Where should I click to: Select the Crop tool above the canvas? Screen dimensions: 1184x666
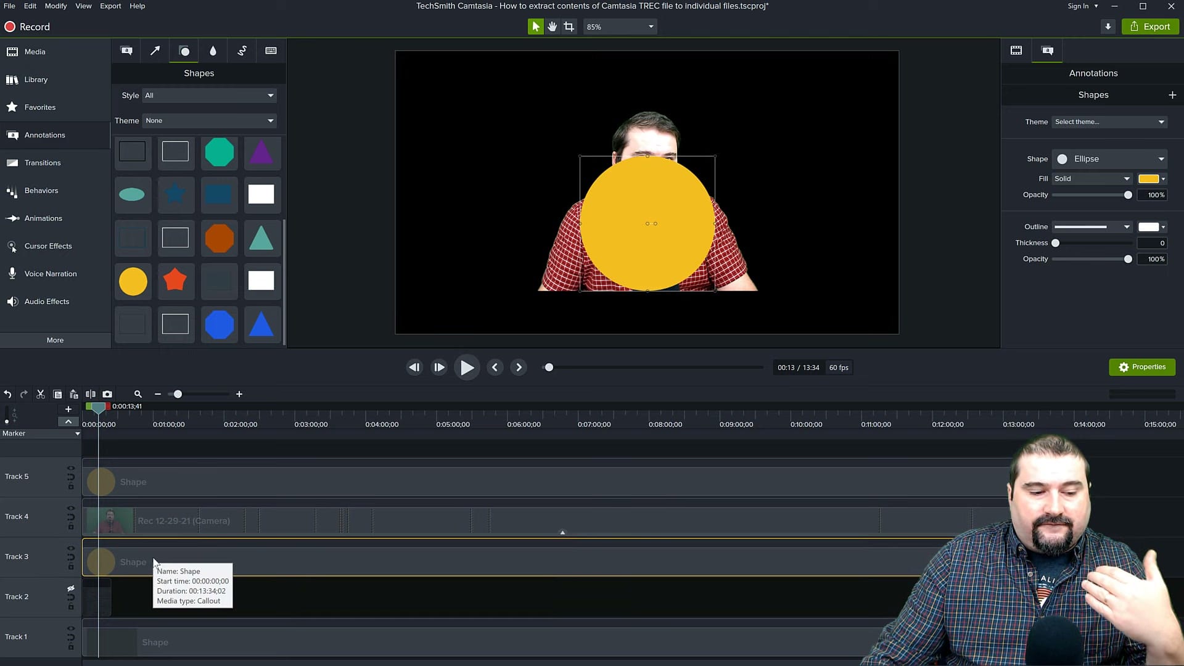point(569,27)
